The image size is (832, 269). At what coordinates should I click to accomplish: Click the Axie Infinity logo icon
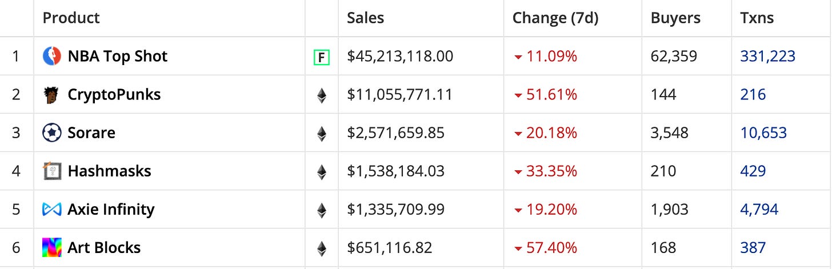[52, 209]
